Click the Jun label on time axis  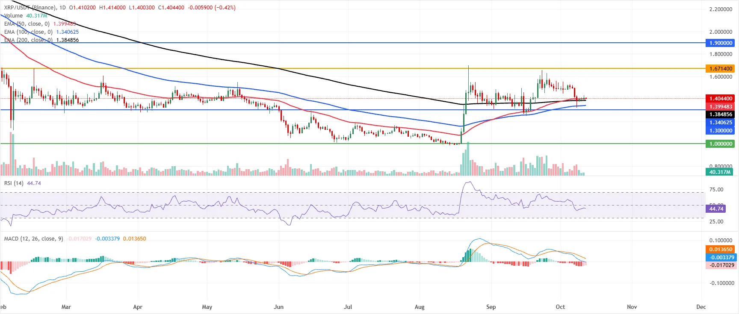click(278, 307)
